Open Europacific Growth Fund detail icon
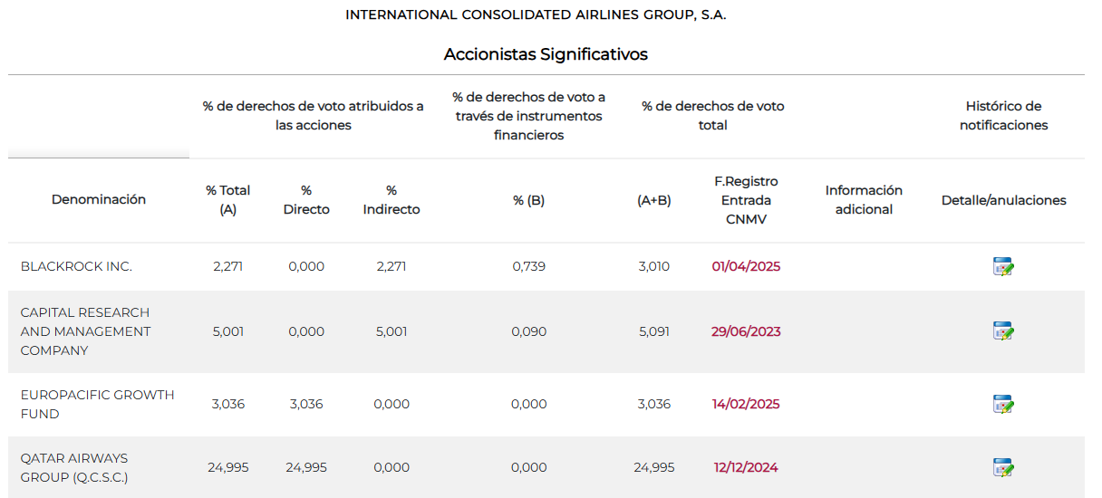The height and width of the screenshot is (498, 1102). pos(1003,404)
